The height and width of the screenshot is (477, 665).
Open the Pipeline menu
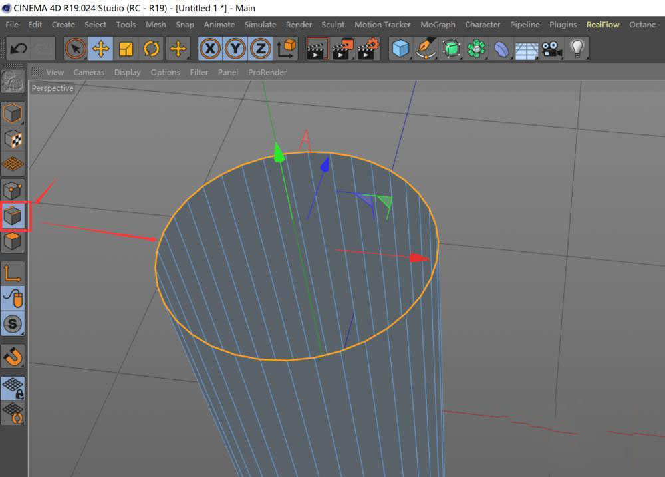525,25
